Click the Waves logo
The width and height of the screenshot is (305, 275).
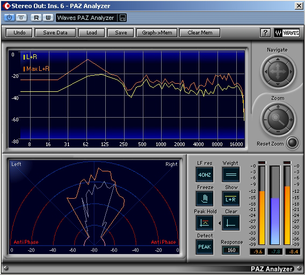coord(287,33)
